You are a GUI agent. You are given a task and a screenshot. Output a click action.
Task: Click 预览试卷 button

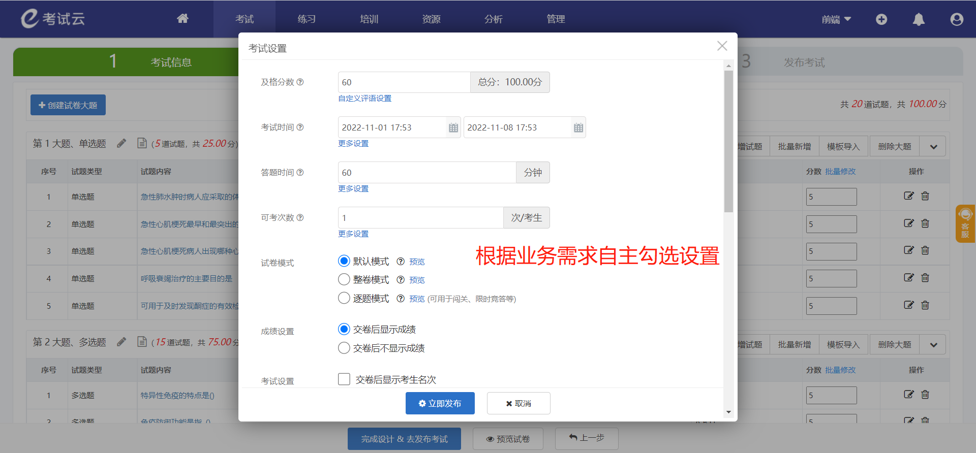pyautogui.click(x=508, y=439)
